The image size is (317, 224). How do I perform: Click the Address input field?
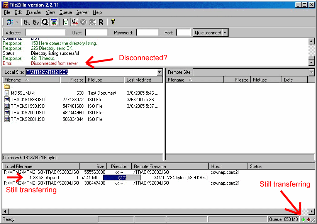45,33
